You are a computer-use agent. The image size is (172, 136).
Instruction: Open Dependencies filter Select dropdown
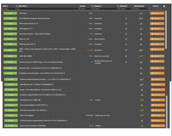(141, 9)
